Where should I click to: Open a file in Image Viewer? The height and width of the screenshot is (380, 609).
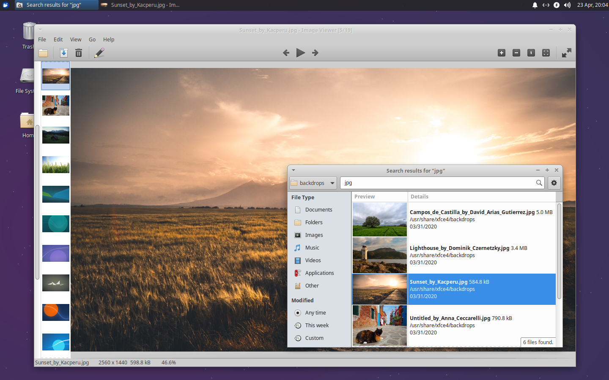tap(43, 53)
